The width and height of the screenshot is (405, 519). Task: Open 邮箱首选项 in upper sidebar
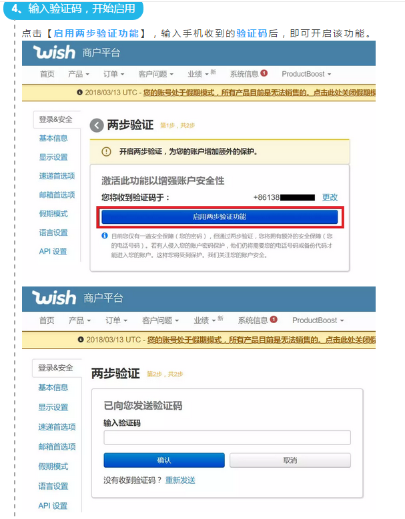[57, 195]
